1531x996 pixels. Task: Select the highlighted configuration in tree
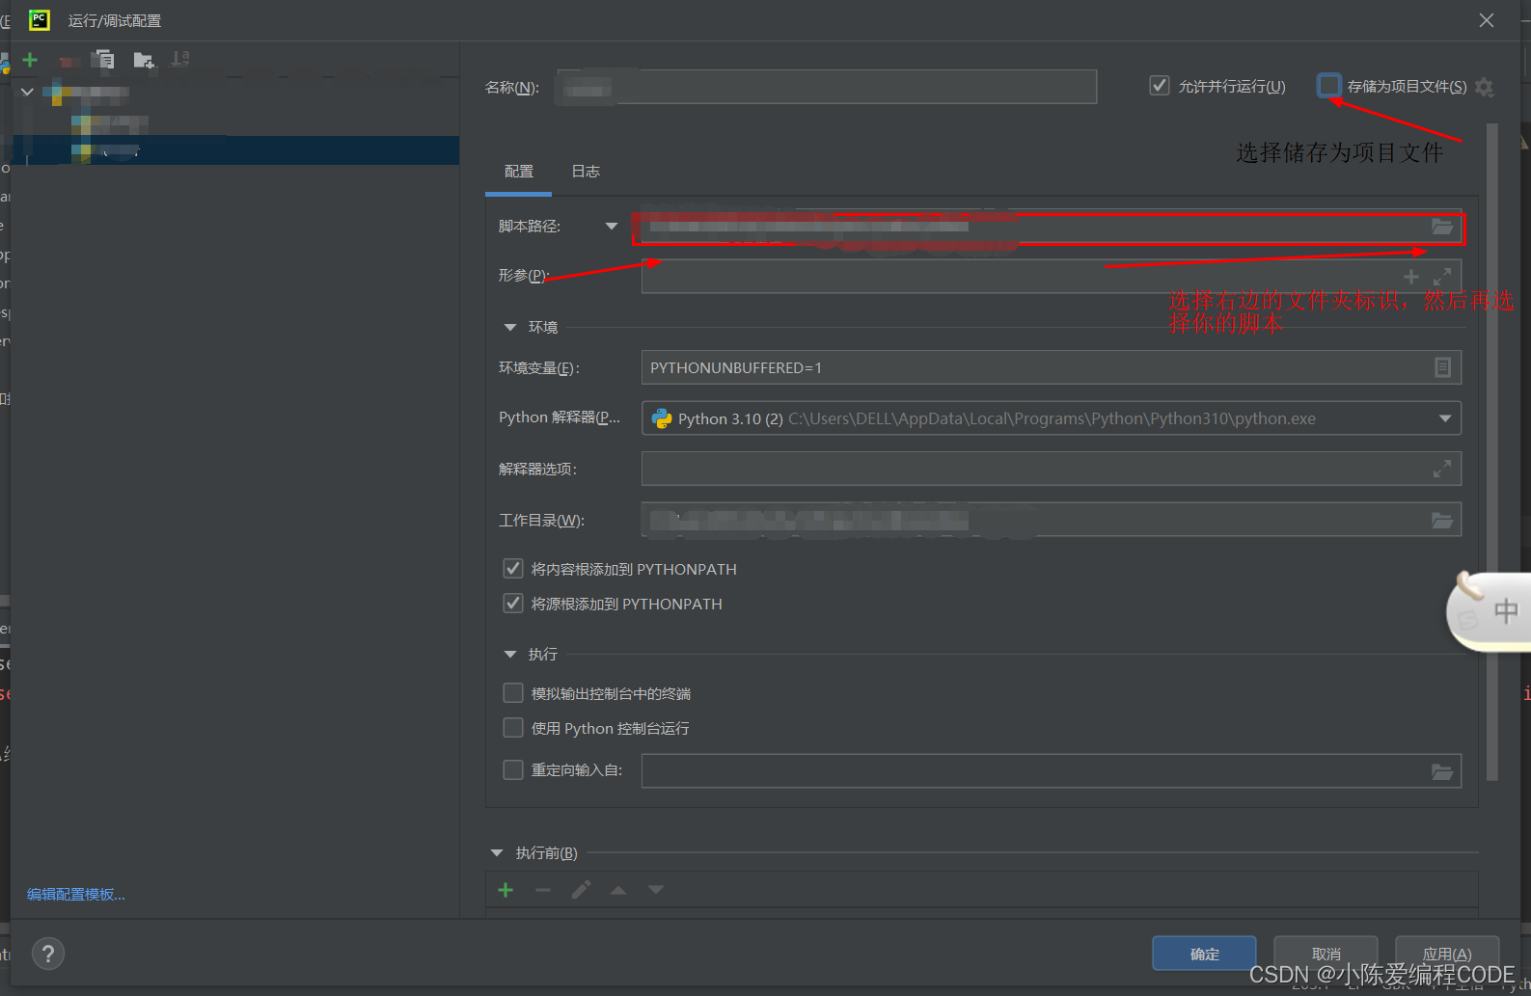tap(234, 150)
